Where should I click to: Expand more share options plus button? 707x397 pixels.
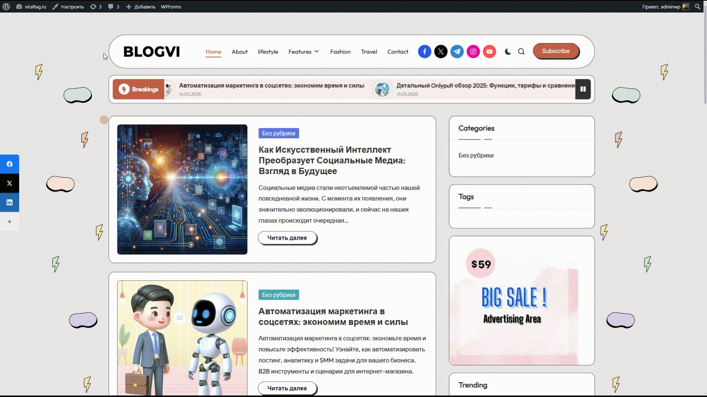10,221
